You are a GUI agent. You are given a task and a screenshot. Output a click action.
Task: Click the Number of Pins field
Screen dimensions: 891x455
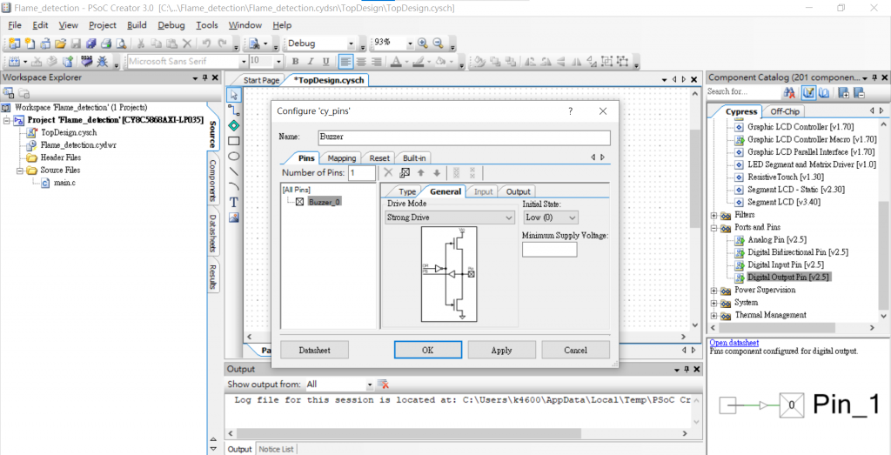[361, 173]
